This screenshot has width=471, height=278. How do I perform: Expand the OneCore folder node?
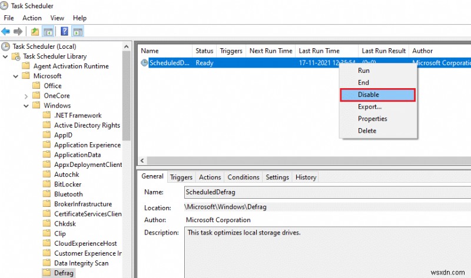click(x=26, y=96)
